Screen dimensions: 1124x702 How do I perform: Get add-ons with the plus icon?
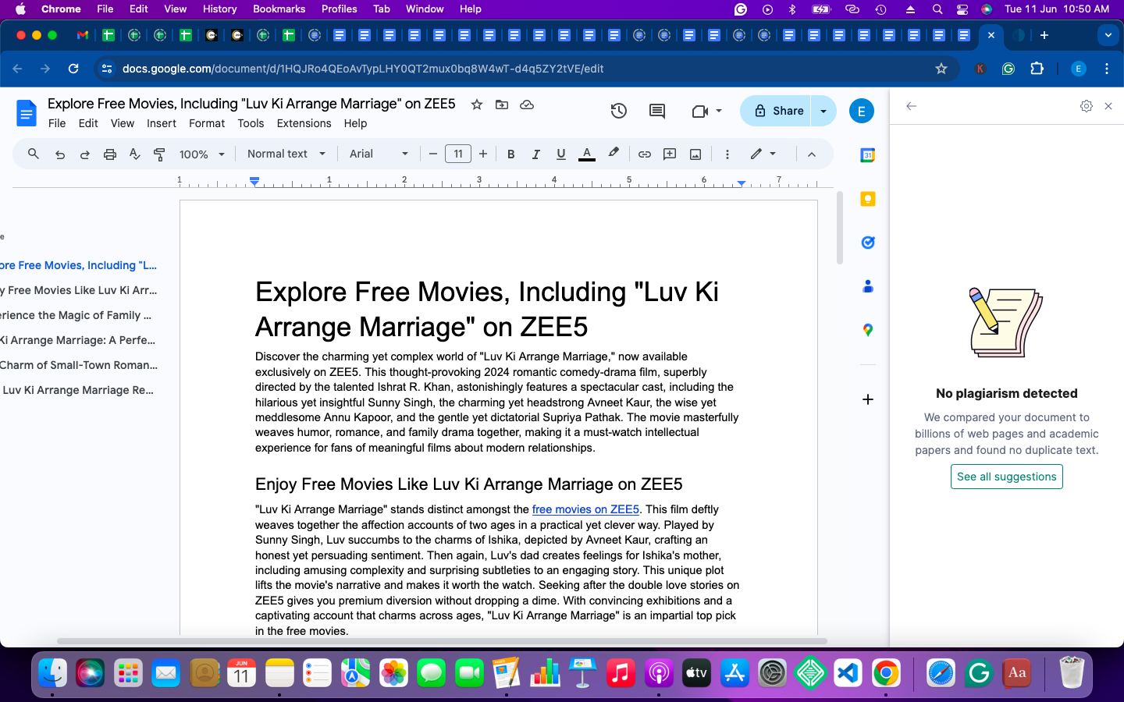(867, 399)
